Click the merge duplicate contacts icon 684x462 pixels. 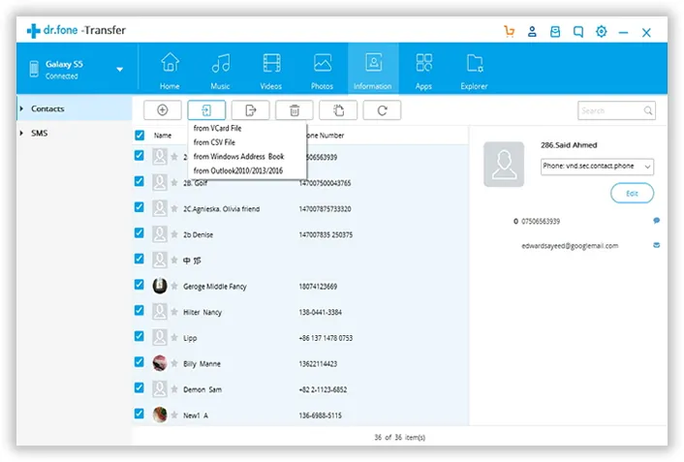338,110
